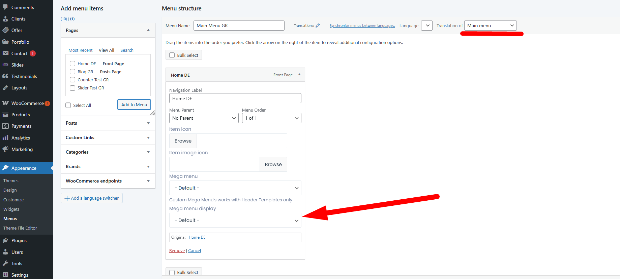This screenshot has height=279, width=620.
Task: Open the Menu Parent dropdown
Action: pos(204,118)
